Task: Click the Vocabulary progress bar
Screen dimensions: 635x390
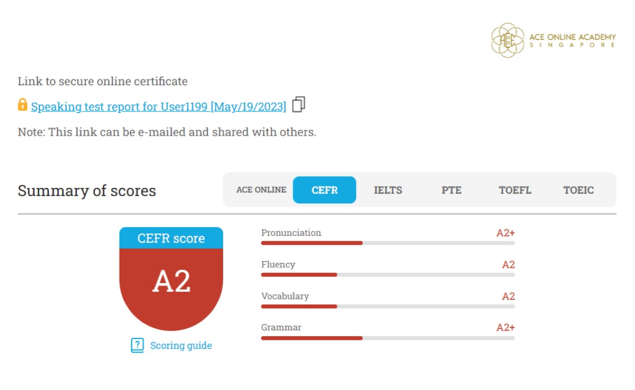Action: [x=388, y=306]
